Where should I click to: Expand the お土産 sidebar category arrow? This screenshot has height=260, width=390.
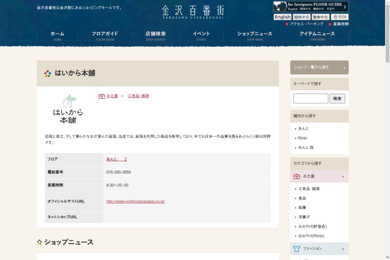(343, 177)
